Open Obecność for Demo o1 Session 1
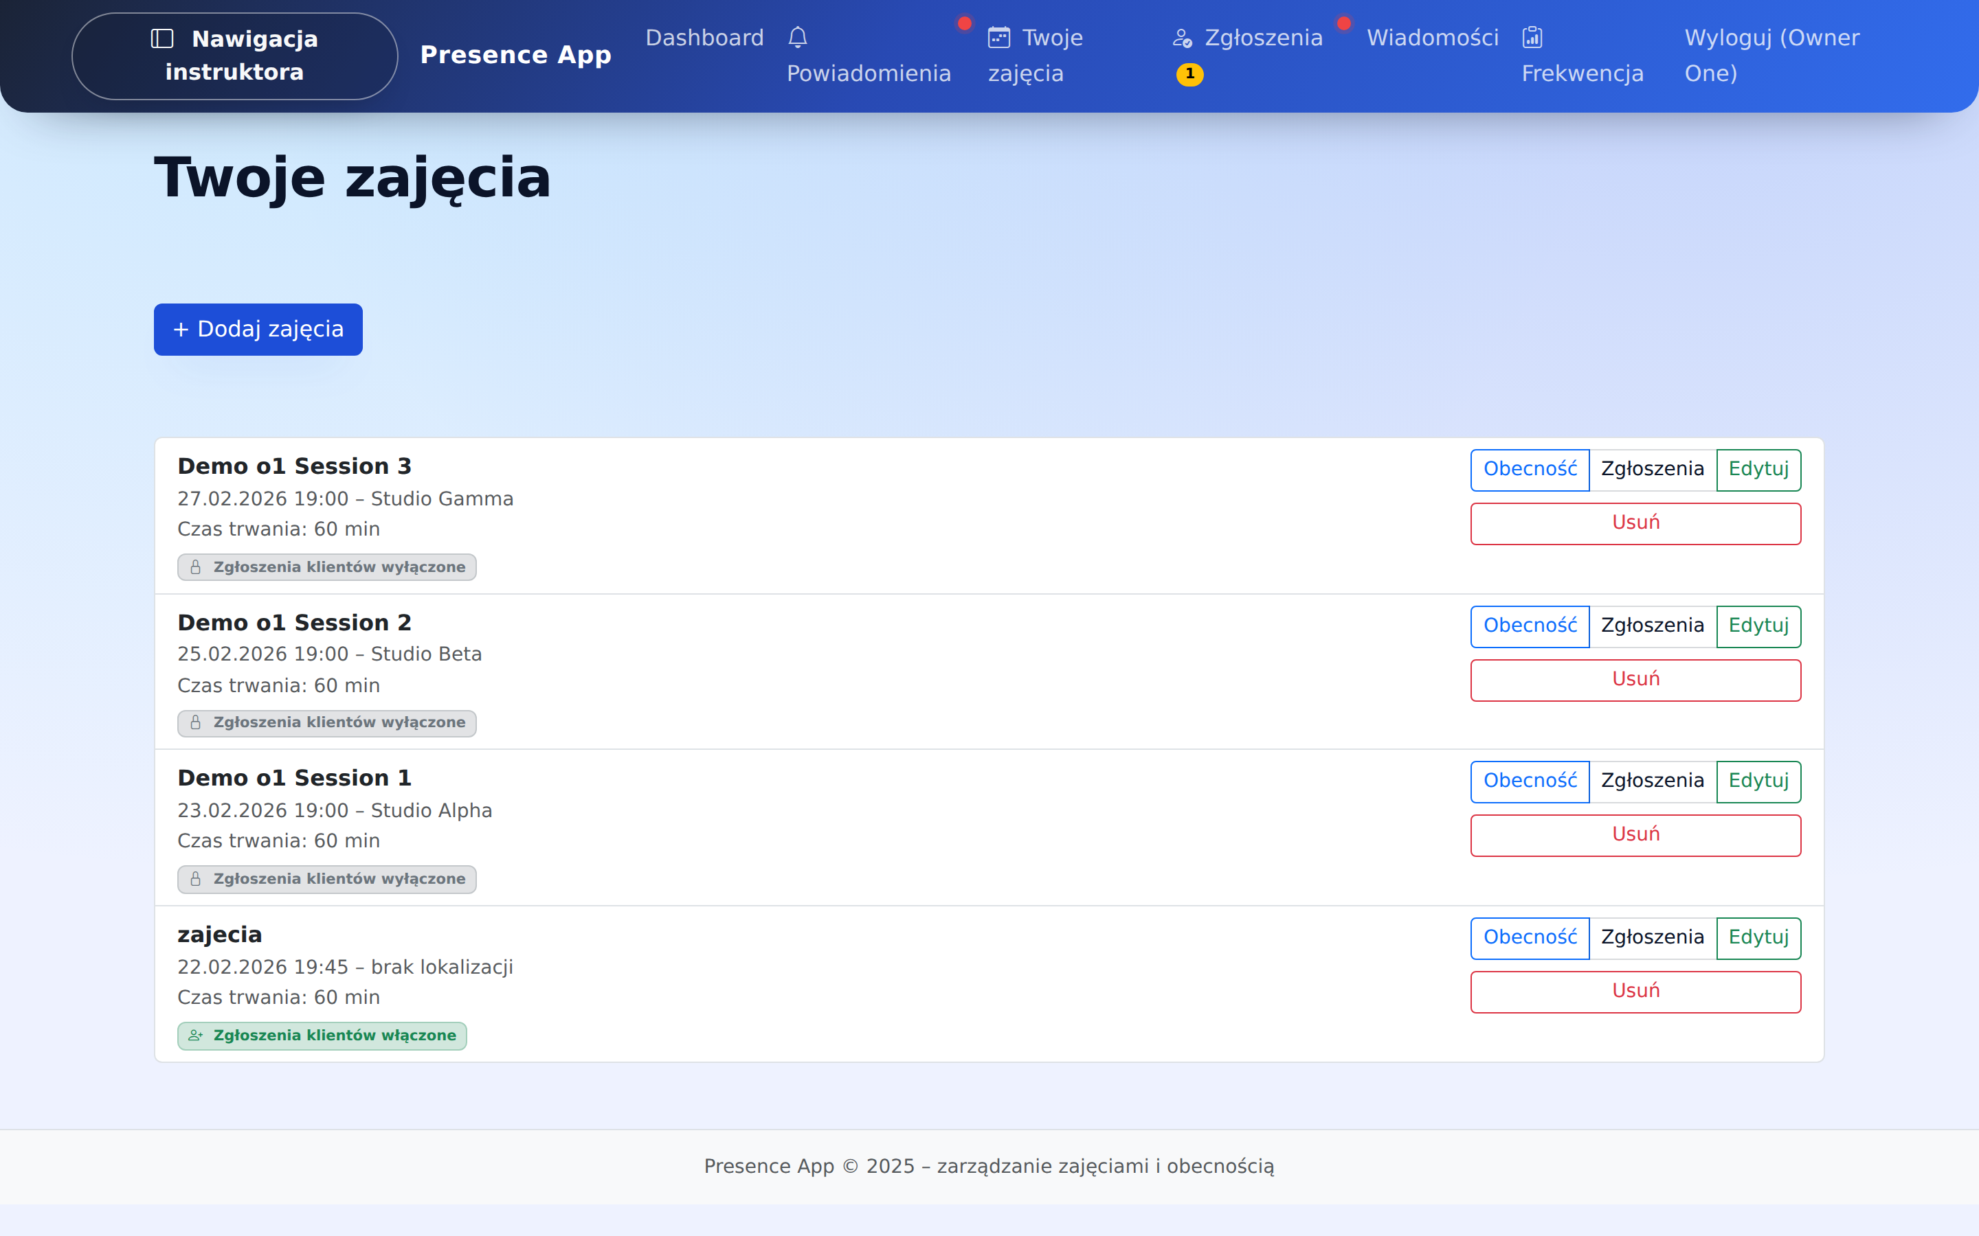 tap(1530, 781)
